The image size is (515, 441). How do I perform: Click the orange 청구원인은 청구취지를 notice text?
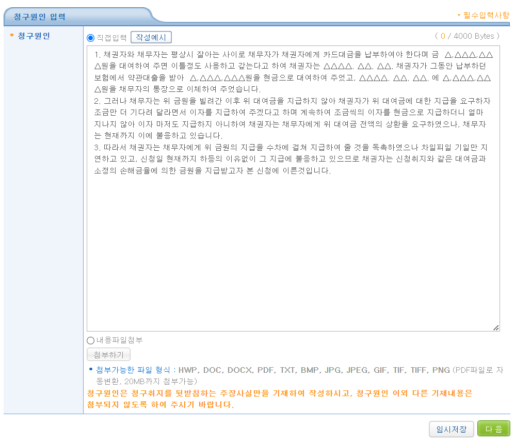280,399
